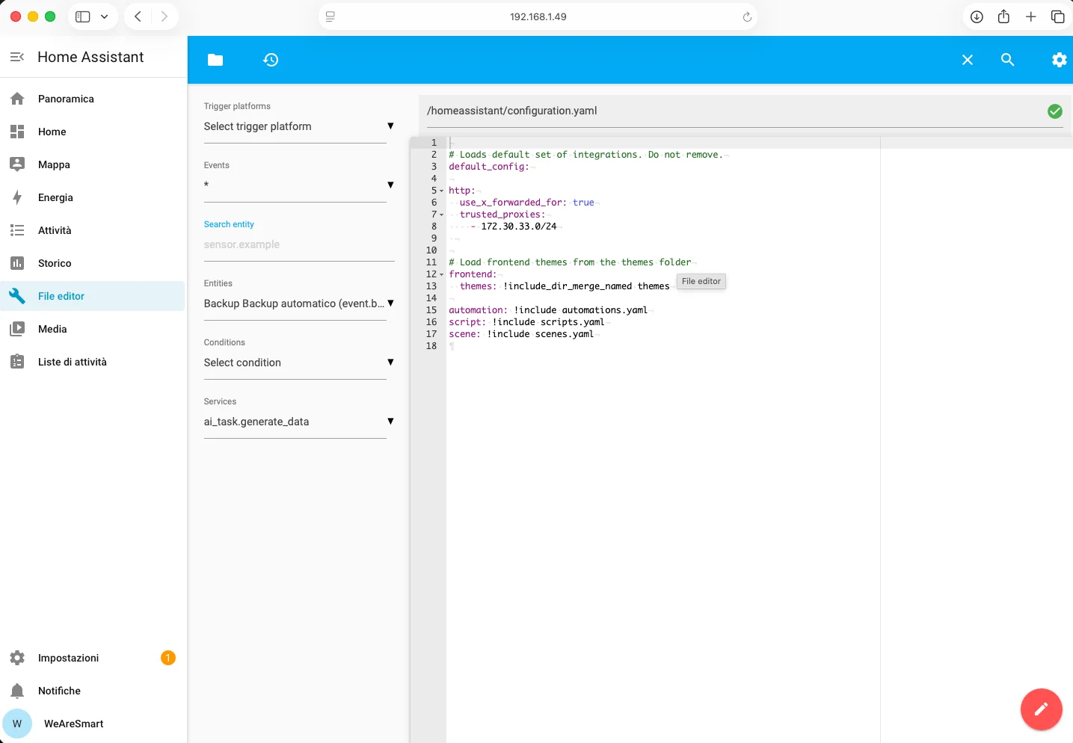The width and height of the screenshot is (1073, 743).
Task: Click the Attività list icon
Action: (17, 230)
